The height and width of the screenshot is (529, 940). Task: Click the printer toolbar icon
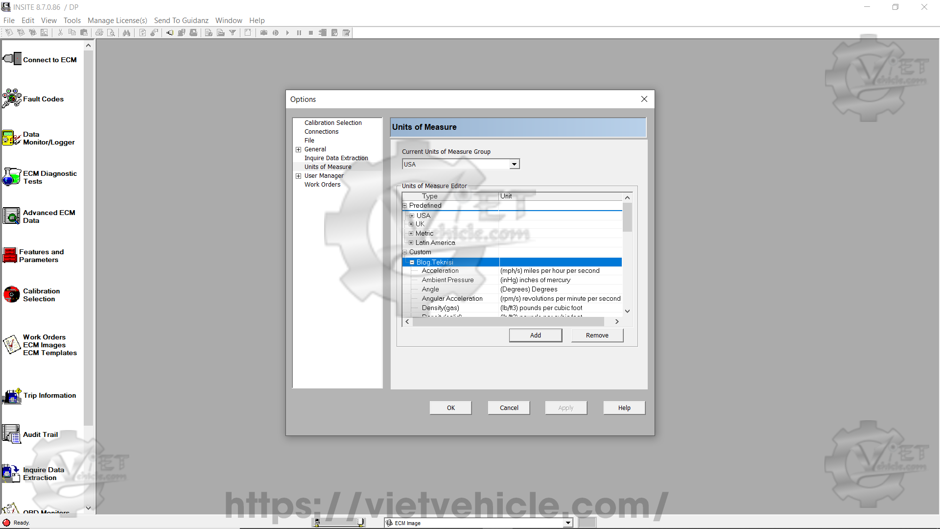click(x=99, y=33)
